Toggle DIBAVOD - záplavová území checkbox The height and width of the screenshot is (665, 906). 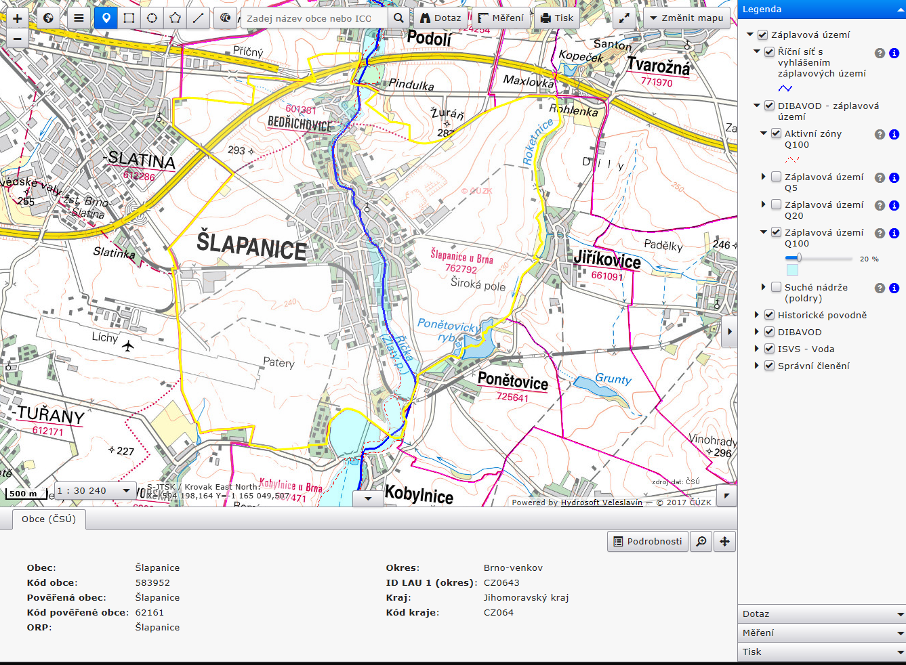point(769,106)
